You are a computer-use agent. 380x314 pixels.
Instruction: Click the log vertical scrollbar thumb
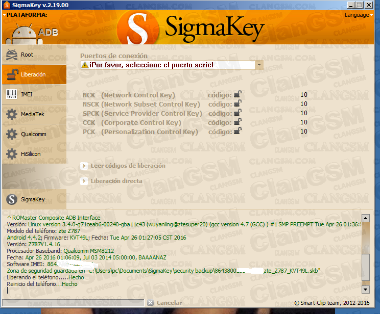(x=366, y=267)
